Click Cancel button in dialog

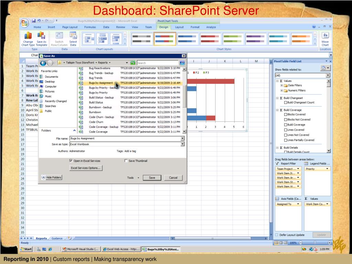[173, 178]
